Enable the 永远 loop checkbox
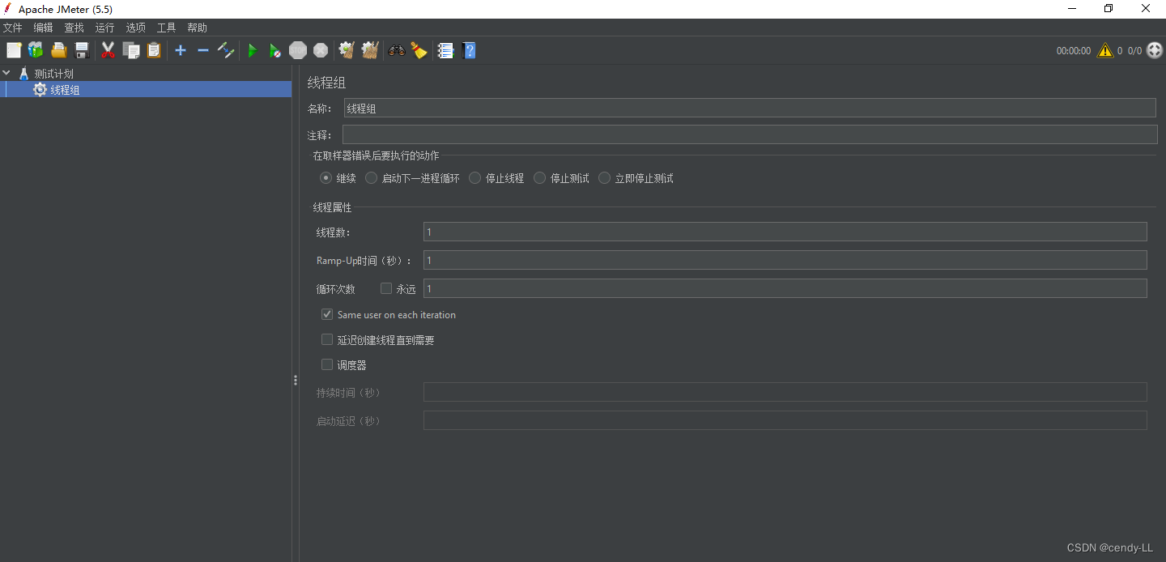 386,287
